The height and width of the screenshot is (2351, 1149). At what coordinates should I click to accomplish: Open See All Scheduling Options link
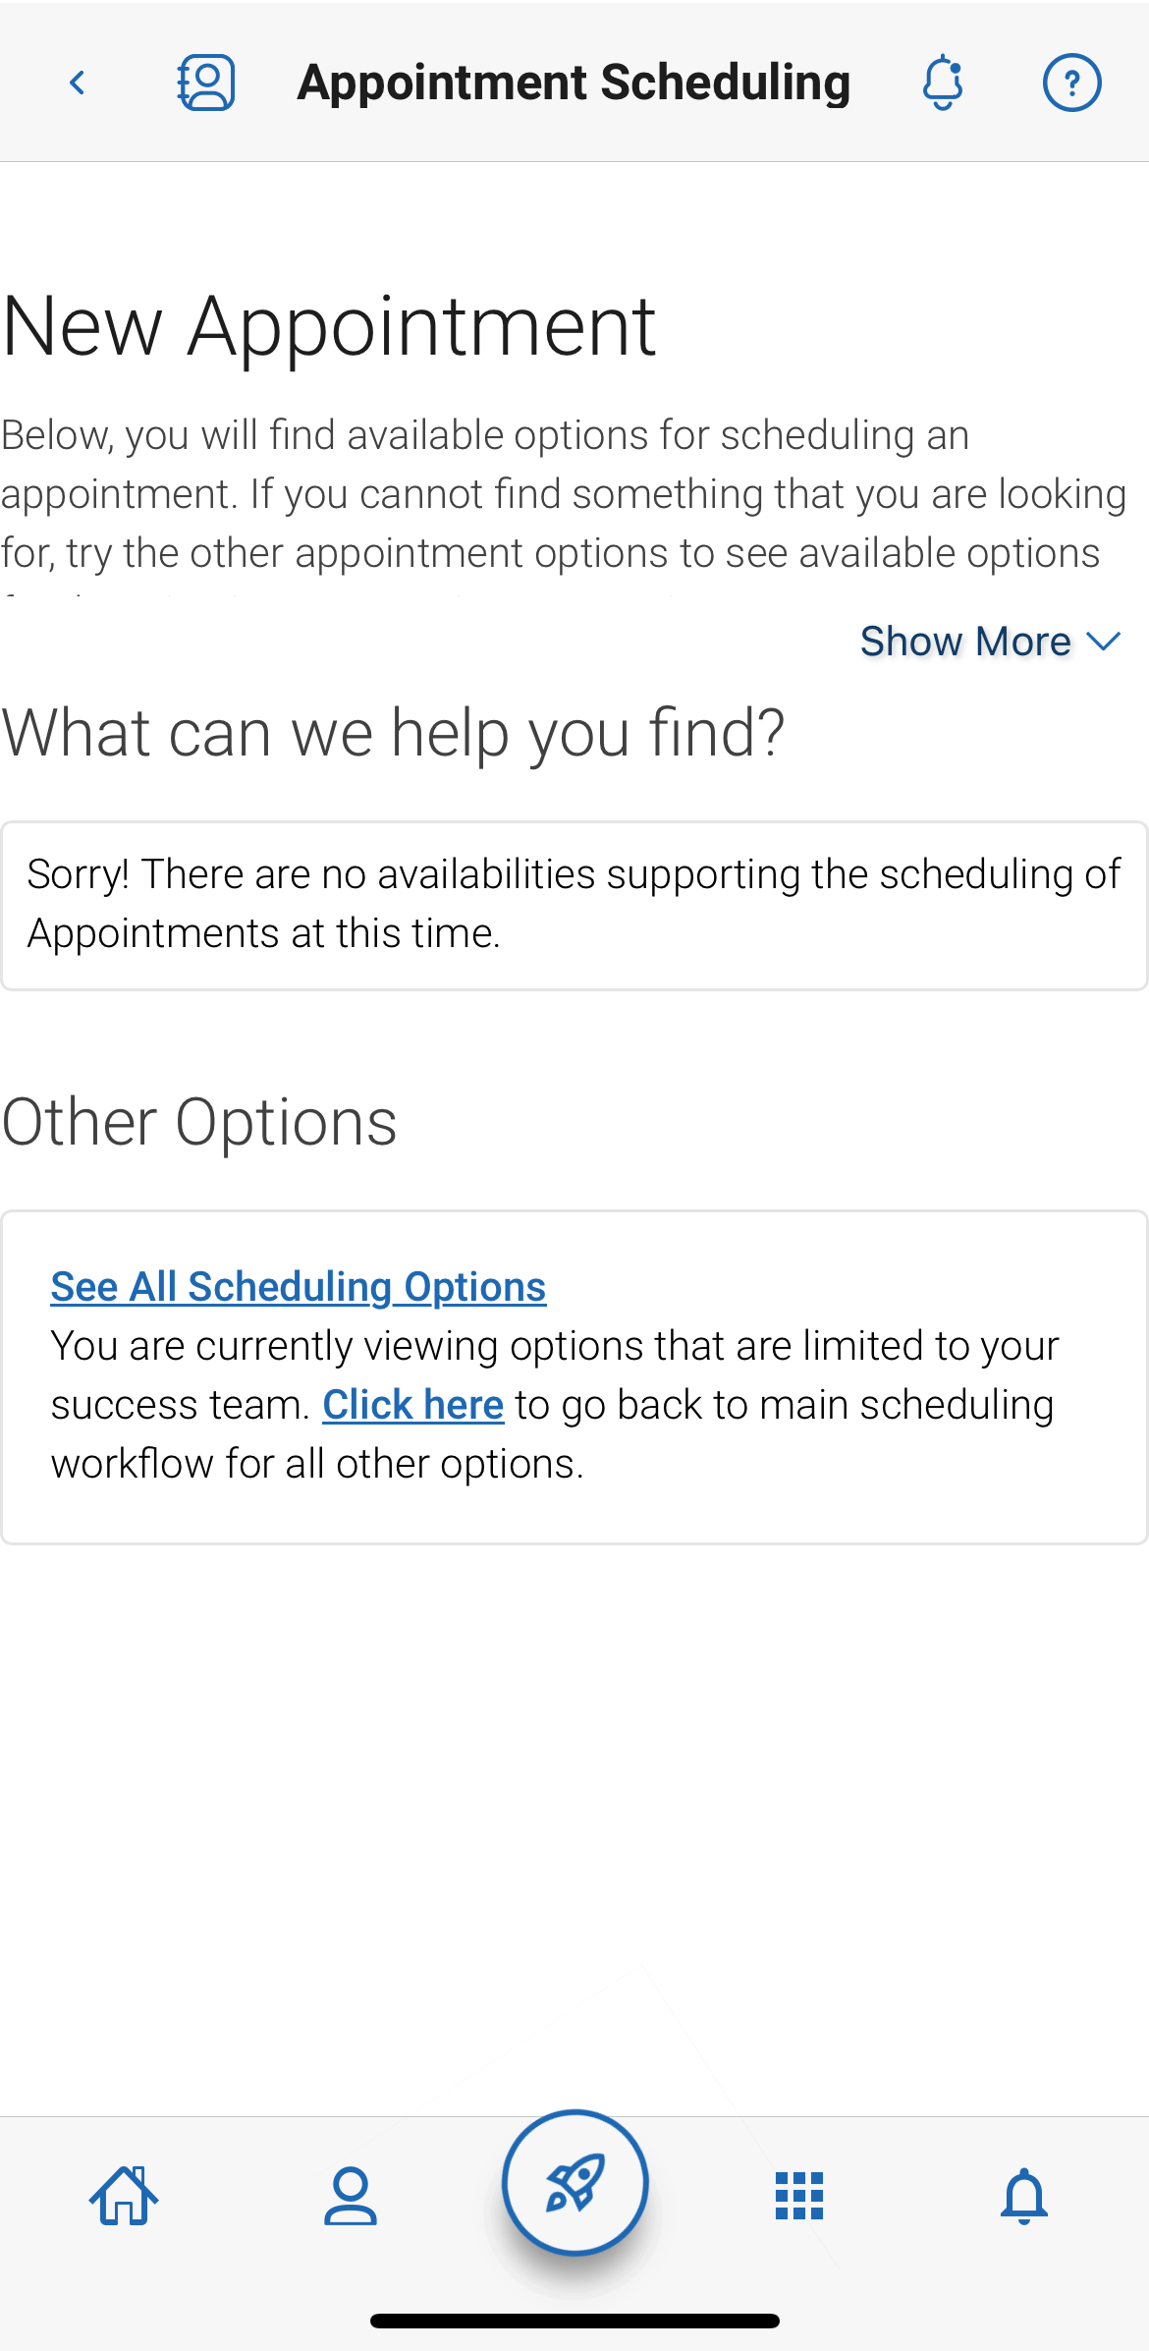click(299, 1287)
